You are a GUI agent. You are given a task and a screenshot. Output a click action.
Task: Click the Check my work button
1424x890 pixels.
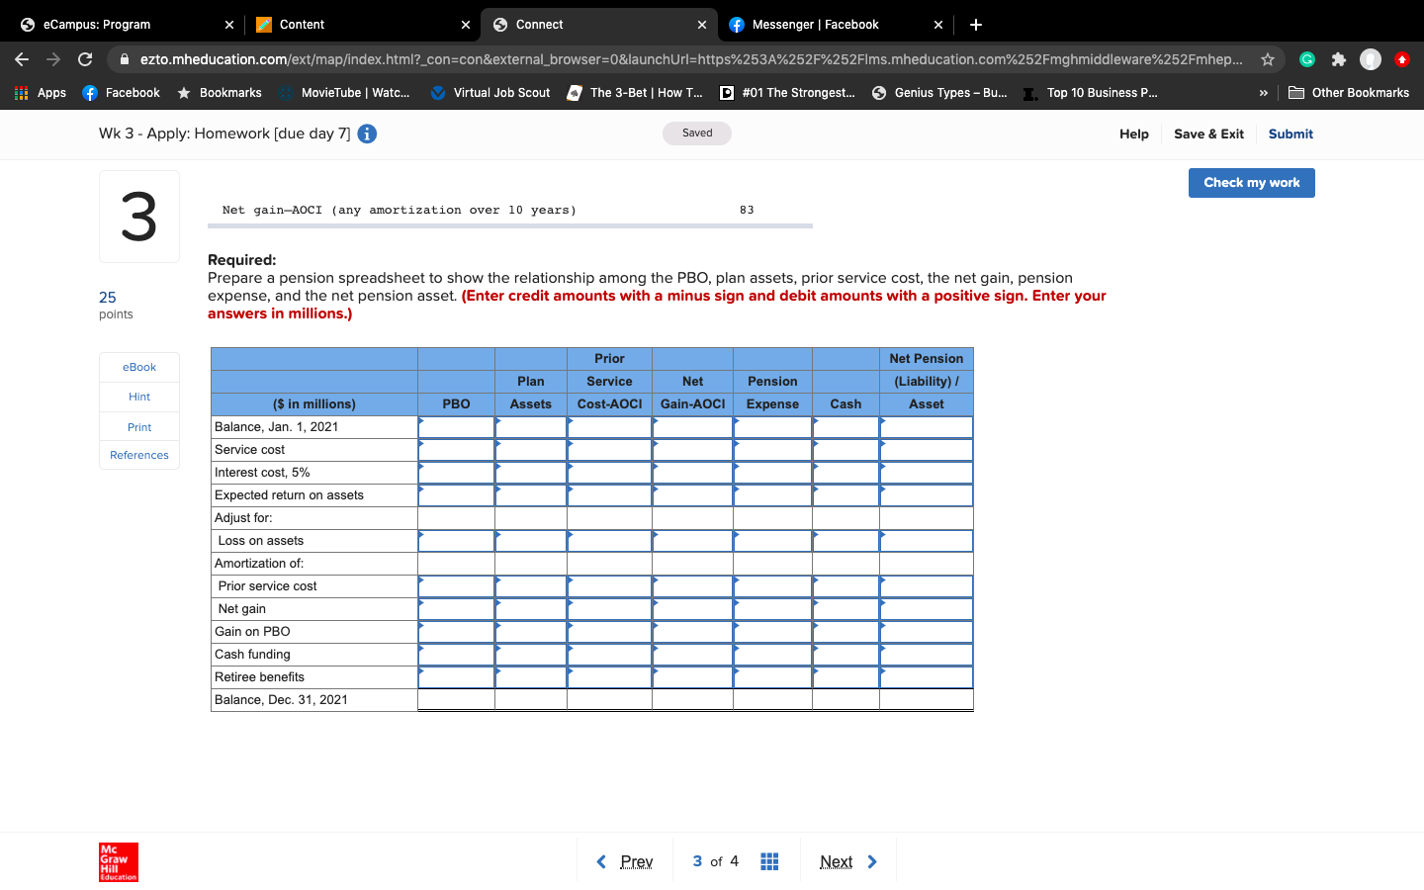[1252, 183]
